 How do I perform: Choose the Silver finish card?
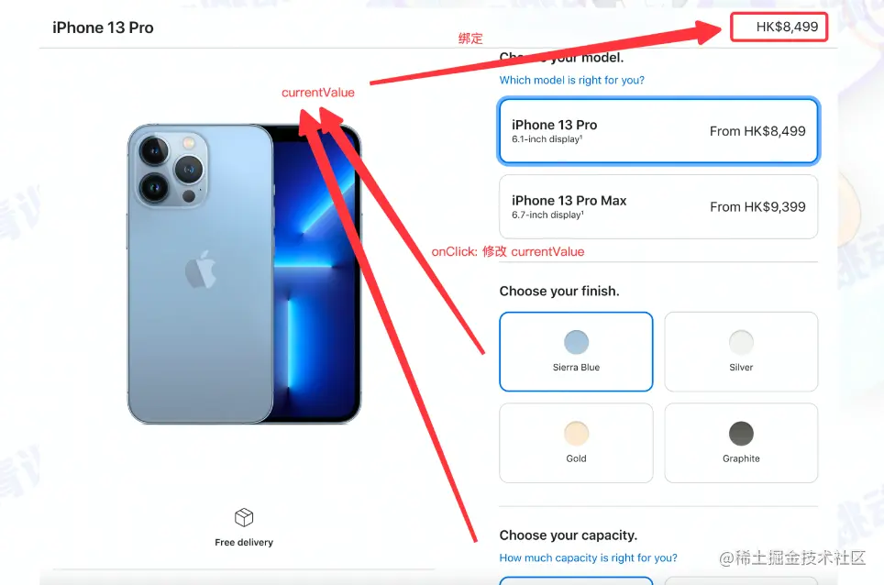(x=741, y=352)
